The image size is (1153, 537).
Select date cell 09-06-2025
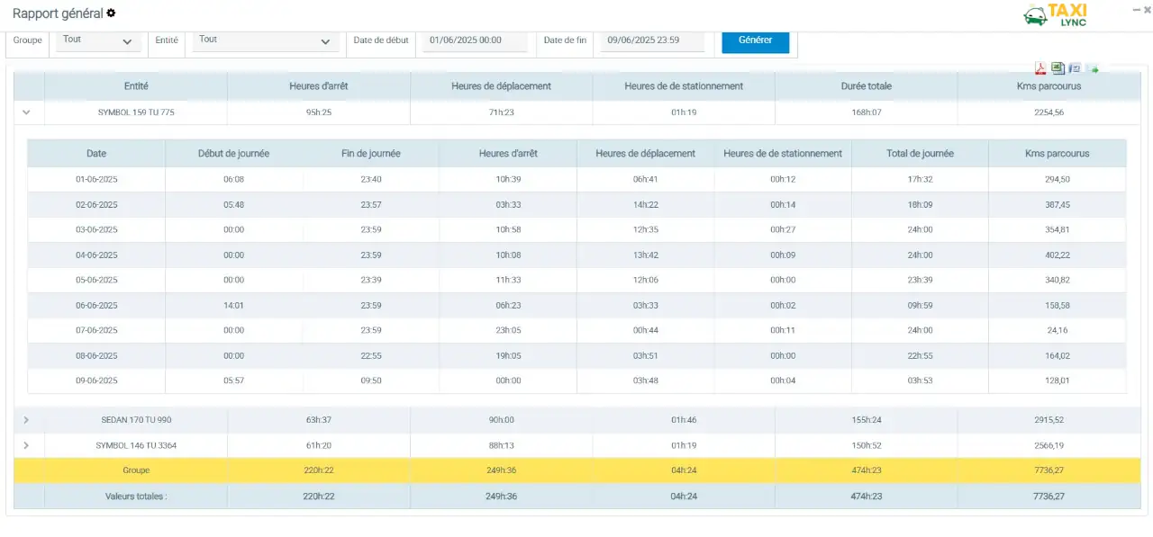pos(96,381)
